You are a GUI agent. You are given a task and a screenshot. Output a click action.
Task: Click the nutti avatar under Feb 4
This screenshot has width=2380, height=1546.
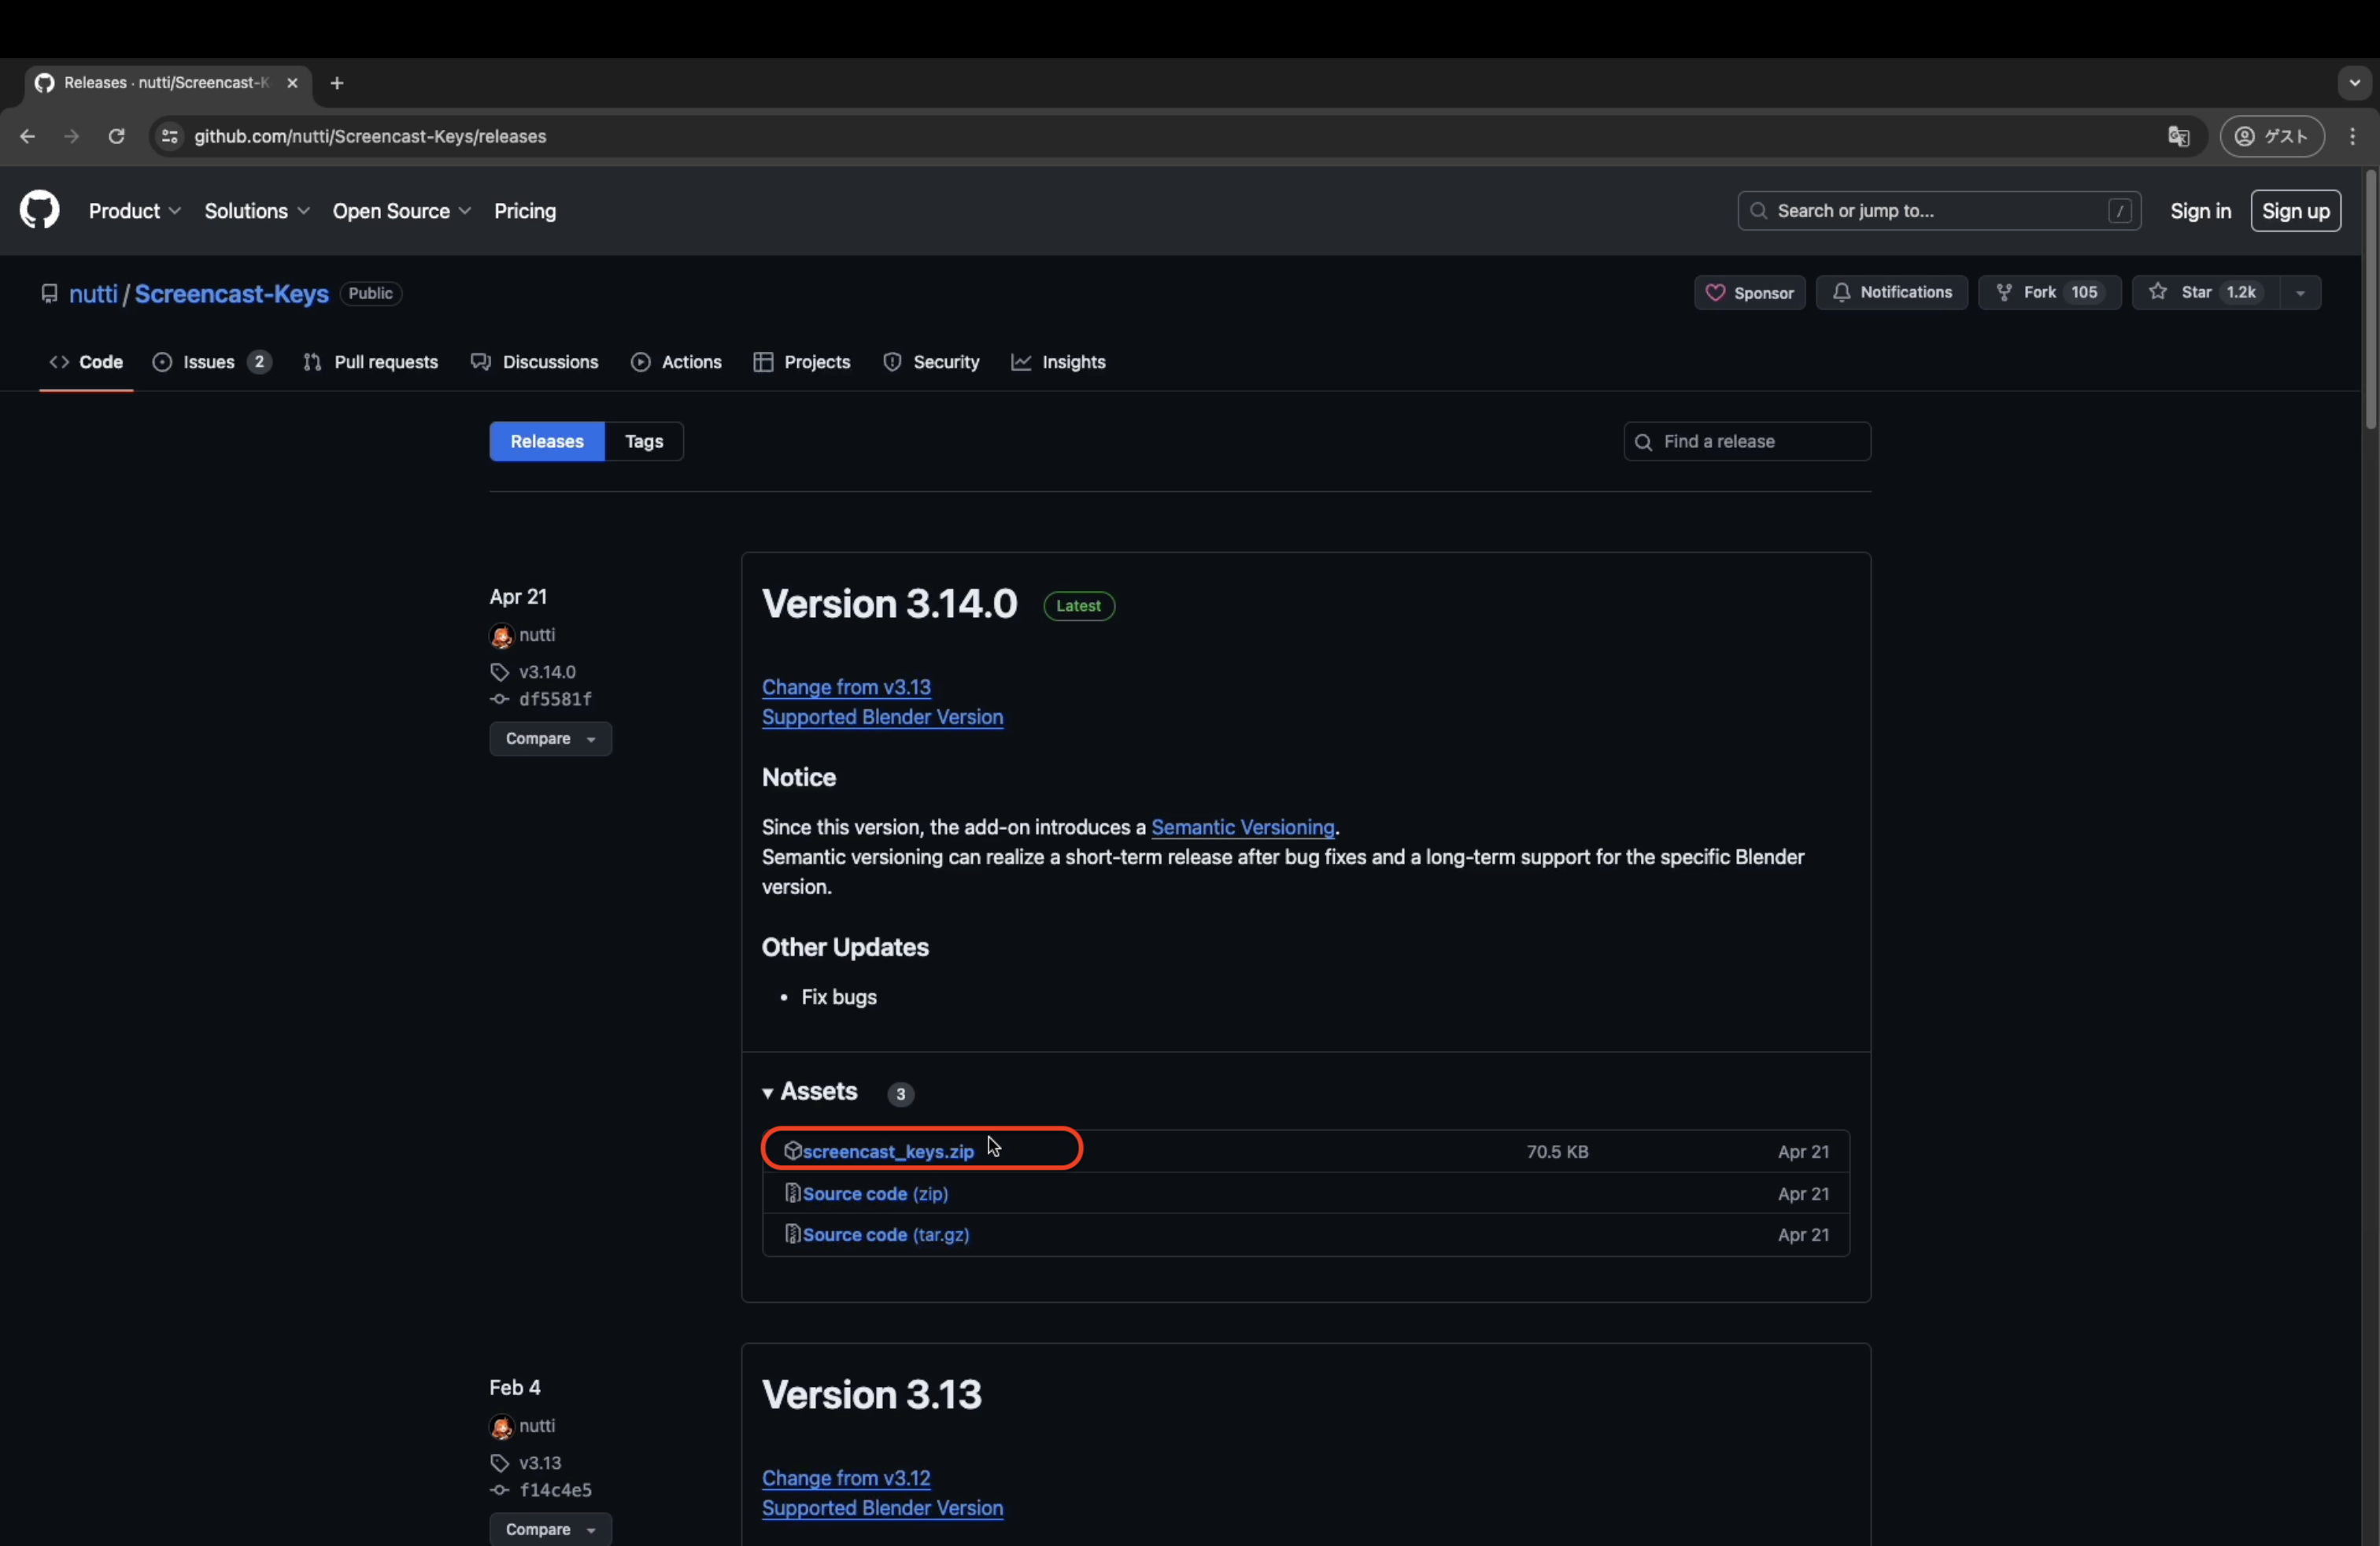pos(501,1427)
